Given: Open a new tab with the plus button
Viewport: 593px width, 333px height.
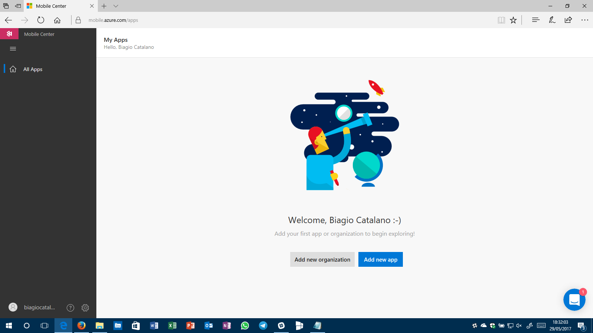Looking at the screenshot, I should click(x=104, y=6).
